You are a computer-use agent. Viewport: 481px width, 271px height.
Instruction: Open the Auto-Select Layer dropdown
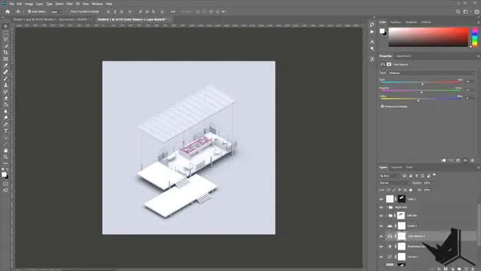pyautogui.click(x=56, y=12)
